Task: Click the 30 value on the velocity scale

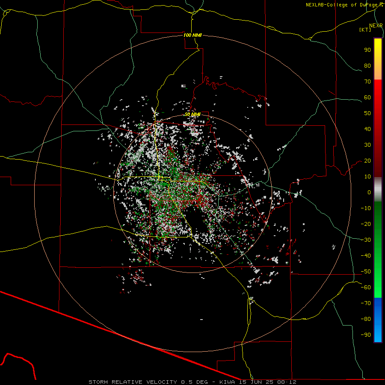Action: tap(367, 145)
